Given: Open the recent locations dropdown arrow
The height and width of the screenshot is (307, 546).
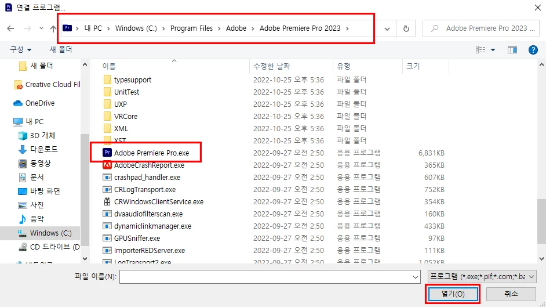Looking at the screenshot, I should 41,28.
